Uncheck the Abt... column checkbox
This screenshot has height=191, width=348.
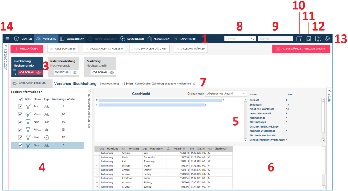point(20,107)
